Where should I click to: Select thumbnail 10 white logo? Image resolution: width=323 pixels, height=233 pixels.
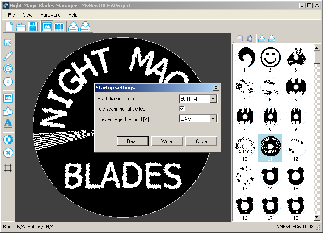click(x=245, y=148)
